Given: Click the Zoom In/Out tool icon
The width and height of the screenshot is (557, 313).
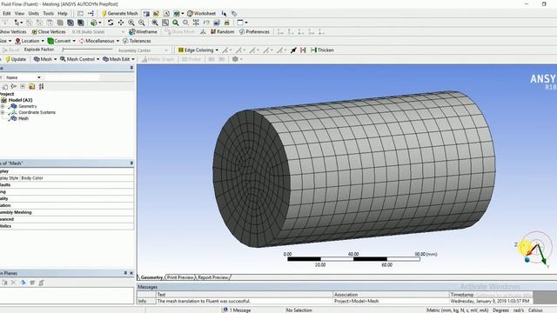Looking at the screenshot, I should tap(131, 23).
